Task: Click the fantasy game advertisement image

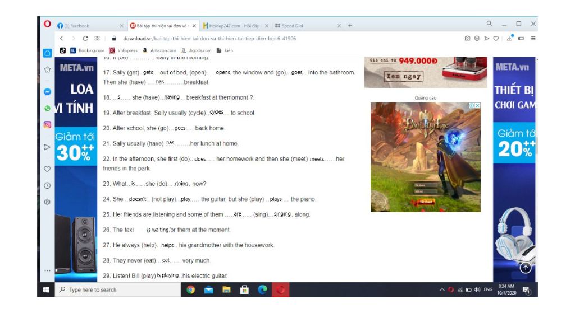Action: click(426, 157)
